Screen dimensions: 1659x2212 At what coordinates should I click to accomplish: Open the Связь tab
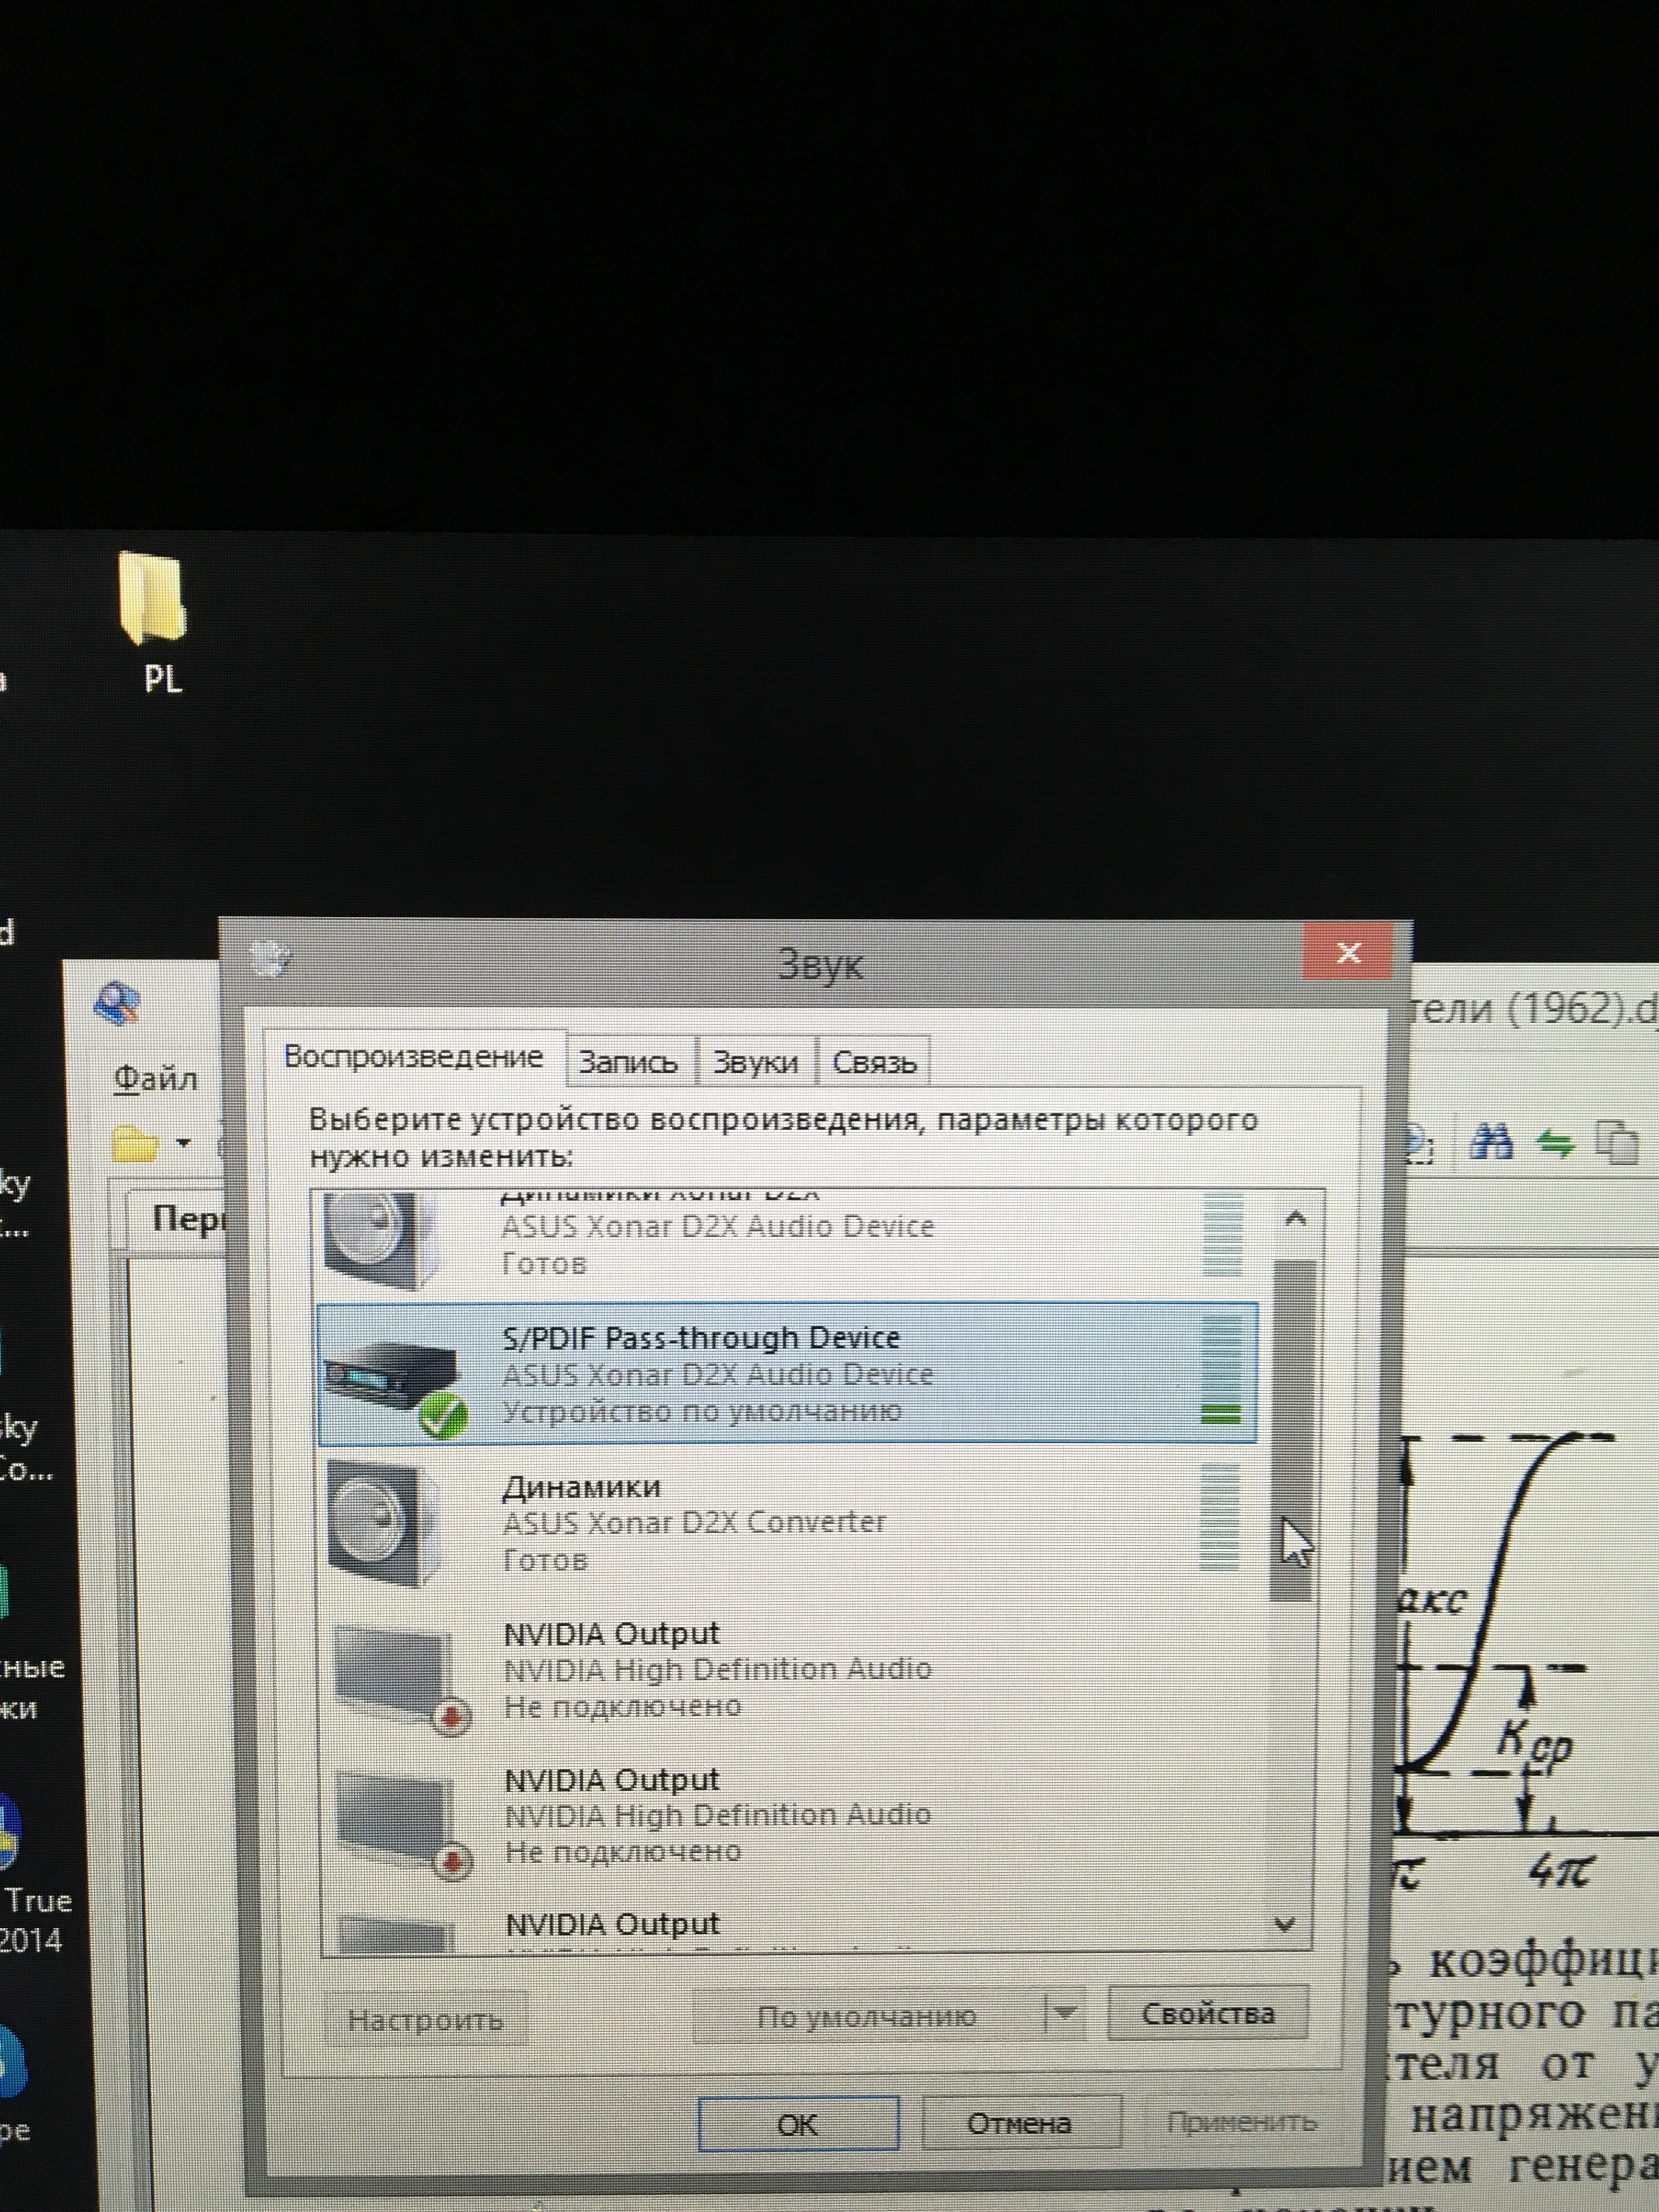coord(874,1062)
